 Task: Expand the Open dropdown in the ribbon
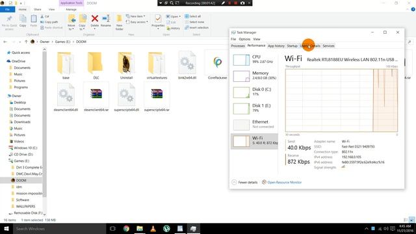click(174, 16)
